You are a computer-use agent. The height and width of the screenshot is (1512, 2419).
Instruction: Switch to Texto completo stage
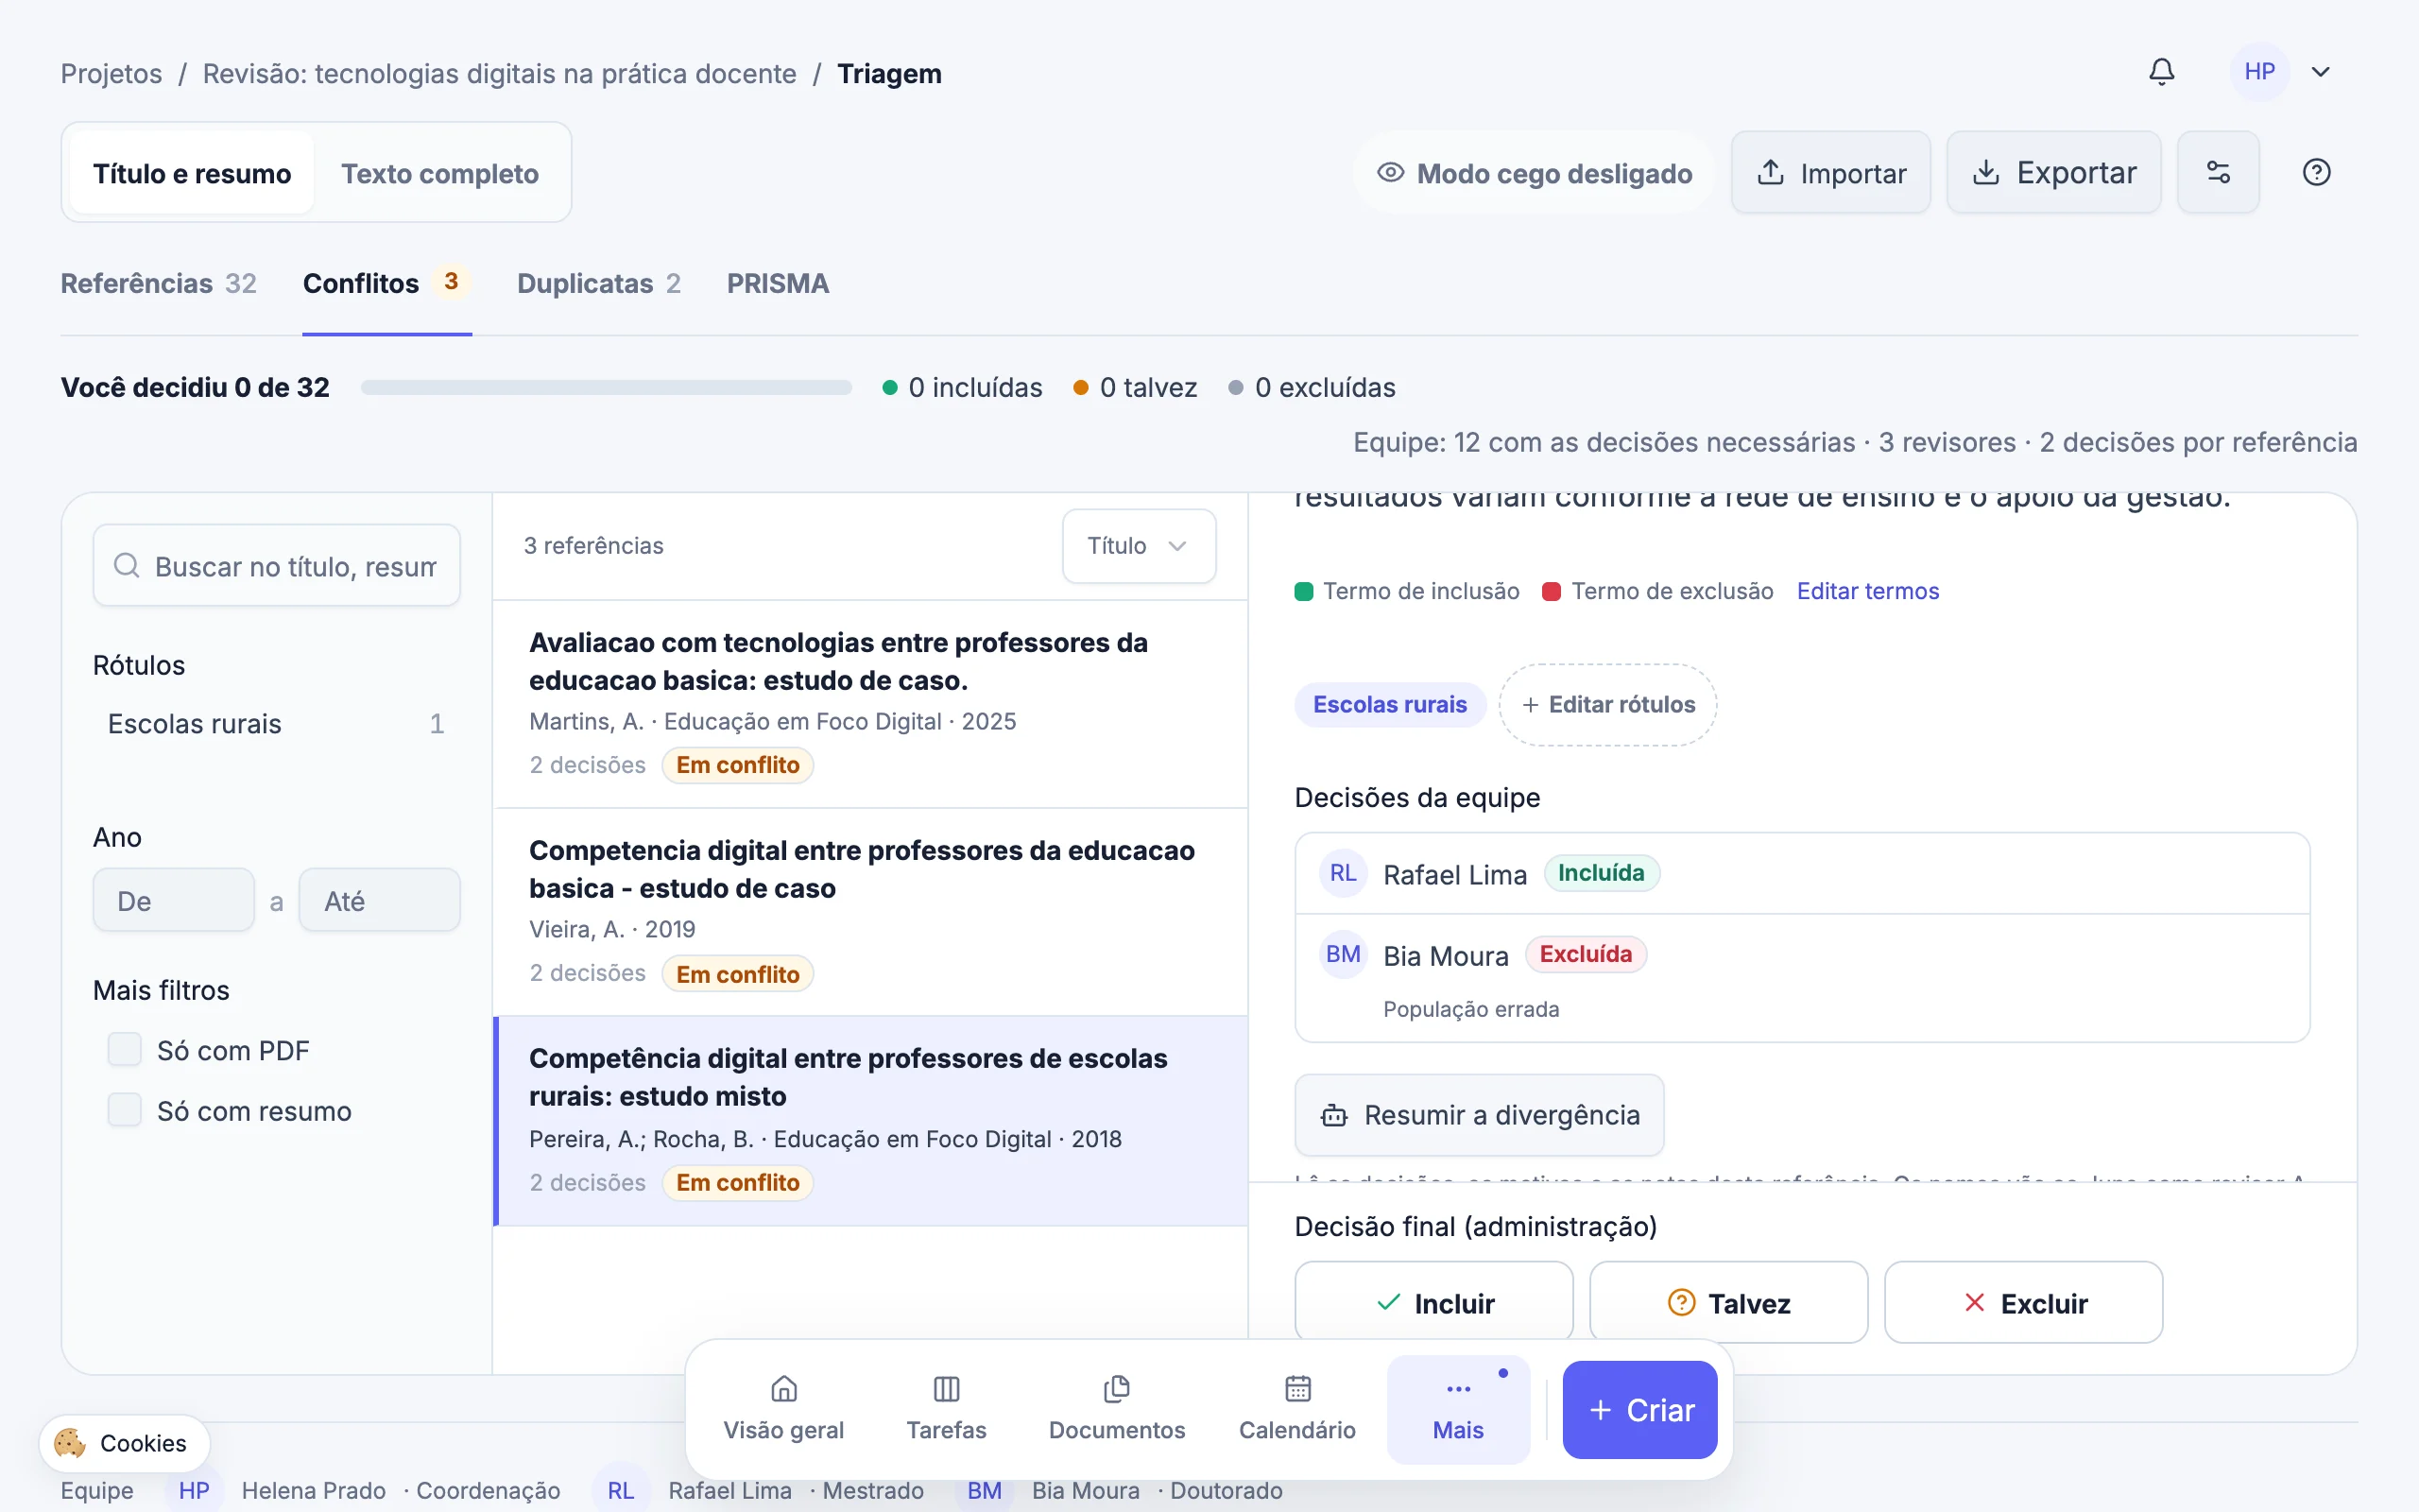tap(439, 173)
